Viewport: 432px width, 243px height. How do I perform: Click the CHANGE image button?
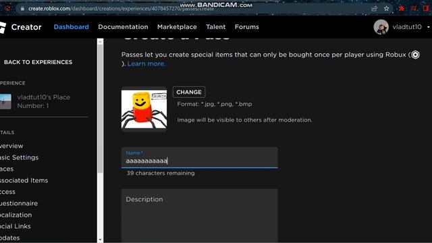[x=189, y=92]
